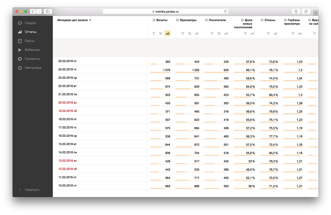Toggle Safari sidebar view button

point(48,11)
